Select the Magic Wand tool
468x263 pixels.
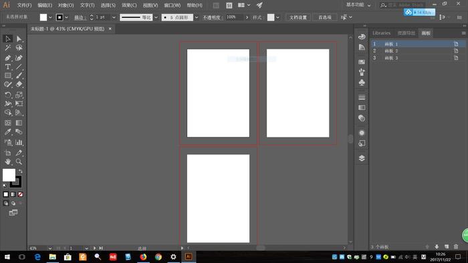click(8, 47)
